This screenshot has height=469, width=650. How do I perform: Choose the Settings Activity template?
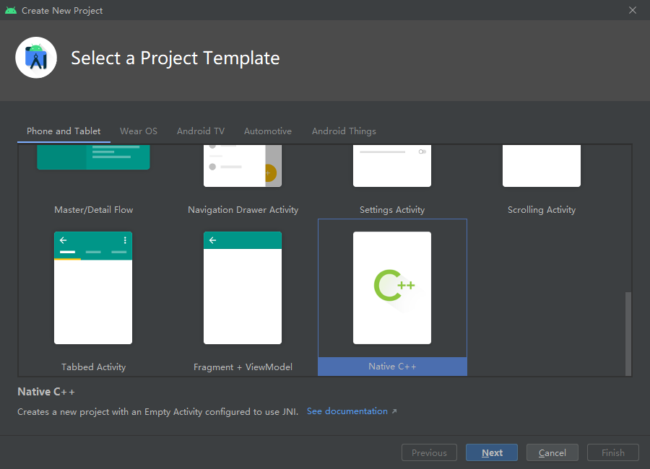[x=392, y=167]
